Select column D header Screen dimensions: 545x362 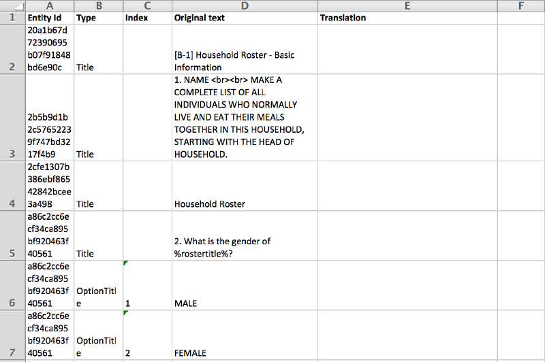(x=245, y=5)
